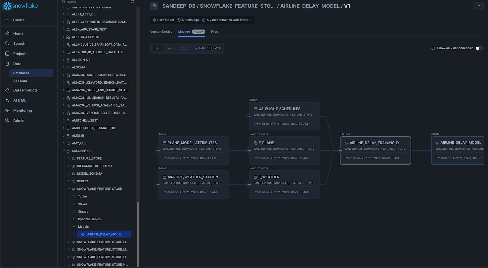Expand Tables under SNOWFLAKE_FEATURE_STORE
This screenshot has height=268, width=488.
74,196
